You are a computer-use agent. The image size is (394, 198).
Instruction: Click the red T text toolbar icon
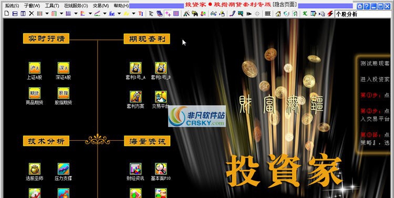(x=141, y=14)
